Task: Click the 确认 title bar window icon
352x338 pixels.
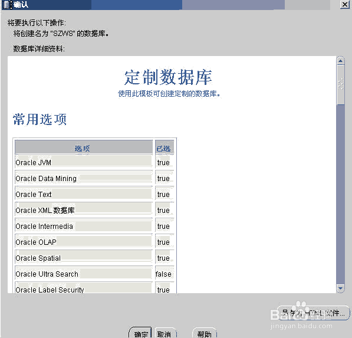Action: [8, 5]
